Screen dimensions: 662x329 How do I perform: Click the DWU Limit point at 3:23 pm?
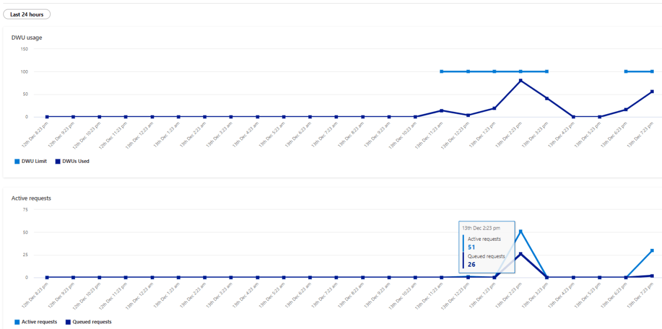547,71
